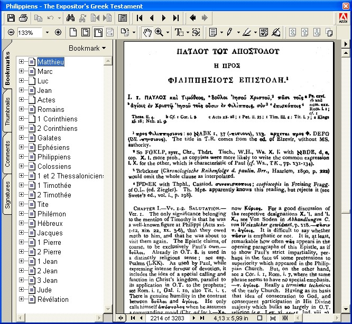This screenshot has width=352, height=324.
Task: Open the Bookmark menu dropdown
Action: 87,48
